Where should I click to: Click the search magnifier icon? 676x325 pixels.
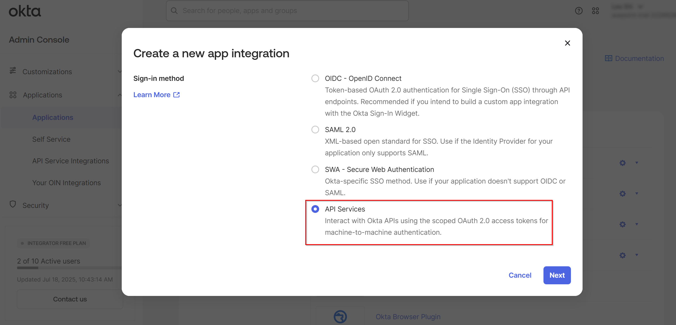tap(174, 11)
